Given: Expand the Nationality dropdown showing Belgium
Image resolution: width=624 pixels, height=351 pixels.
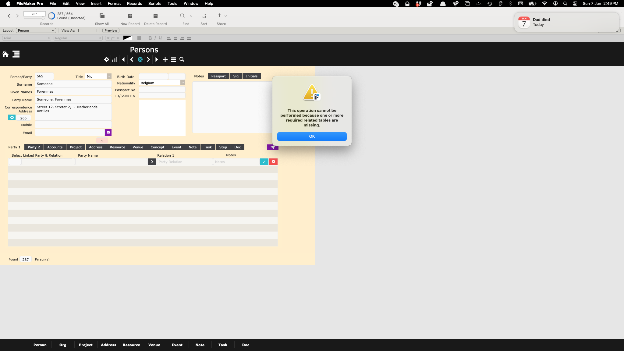Looking at the screenshot, I should pos(183,83).
